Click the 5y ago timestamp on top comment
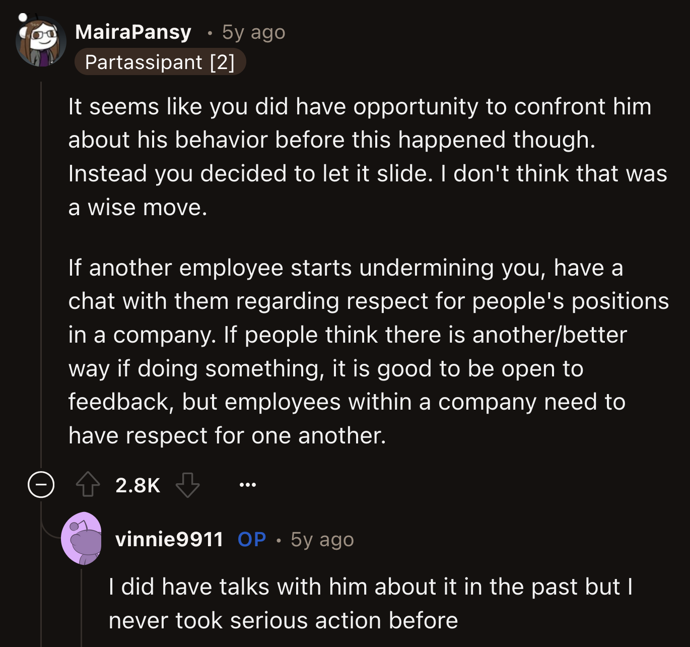 pos(252,32)
